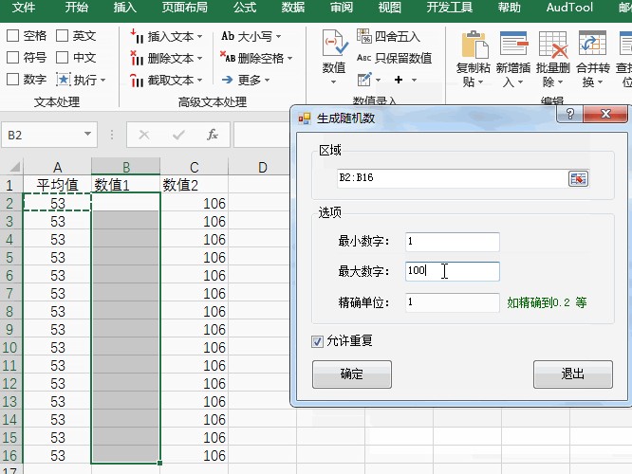632x474 pixels.
Task: Click the select-all corner triangle of the sheet
Action: pos(15,166)
